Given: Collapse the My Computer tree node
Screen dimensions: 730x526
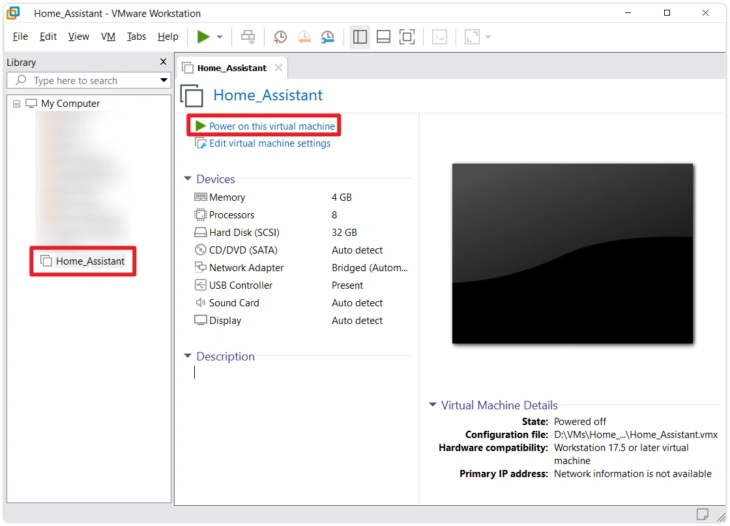Looking at the screenshot, I should 17,104.
